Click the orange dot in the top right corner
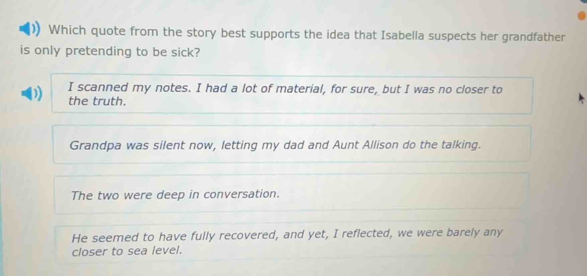The width and height of the screenshot is (587, 276). [x=581, y=15]
